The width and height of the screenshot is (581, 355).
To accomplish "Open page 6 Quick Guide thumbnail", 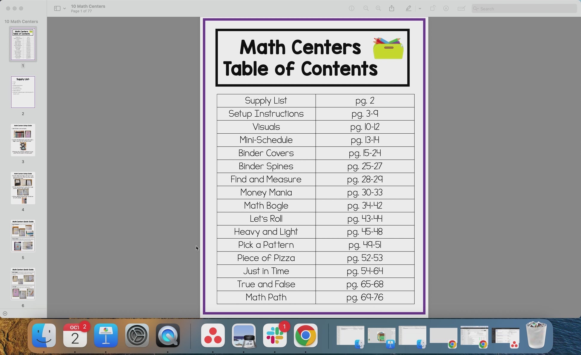I will coord(23,284).
